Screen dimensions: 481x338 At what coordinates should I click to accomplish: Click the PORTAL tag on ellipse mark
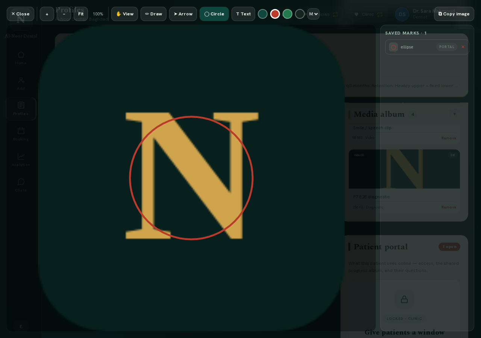447,47
